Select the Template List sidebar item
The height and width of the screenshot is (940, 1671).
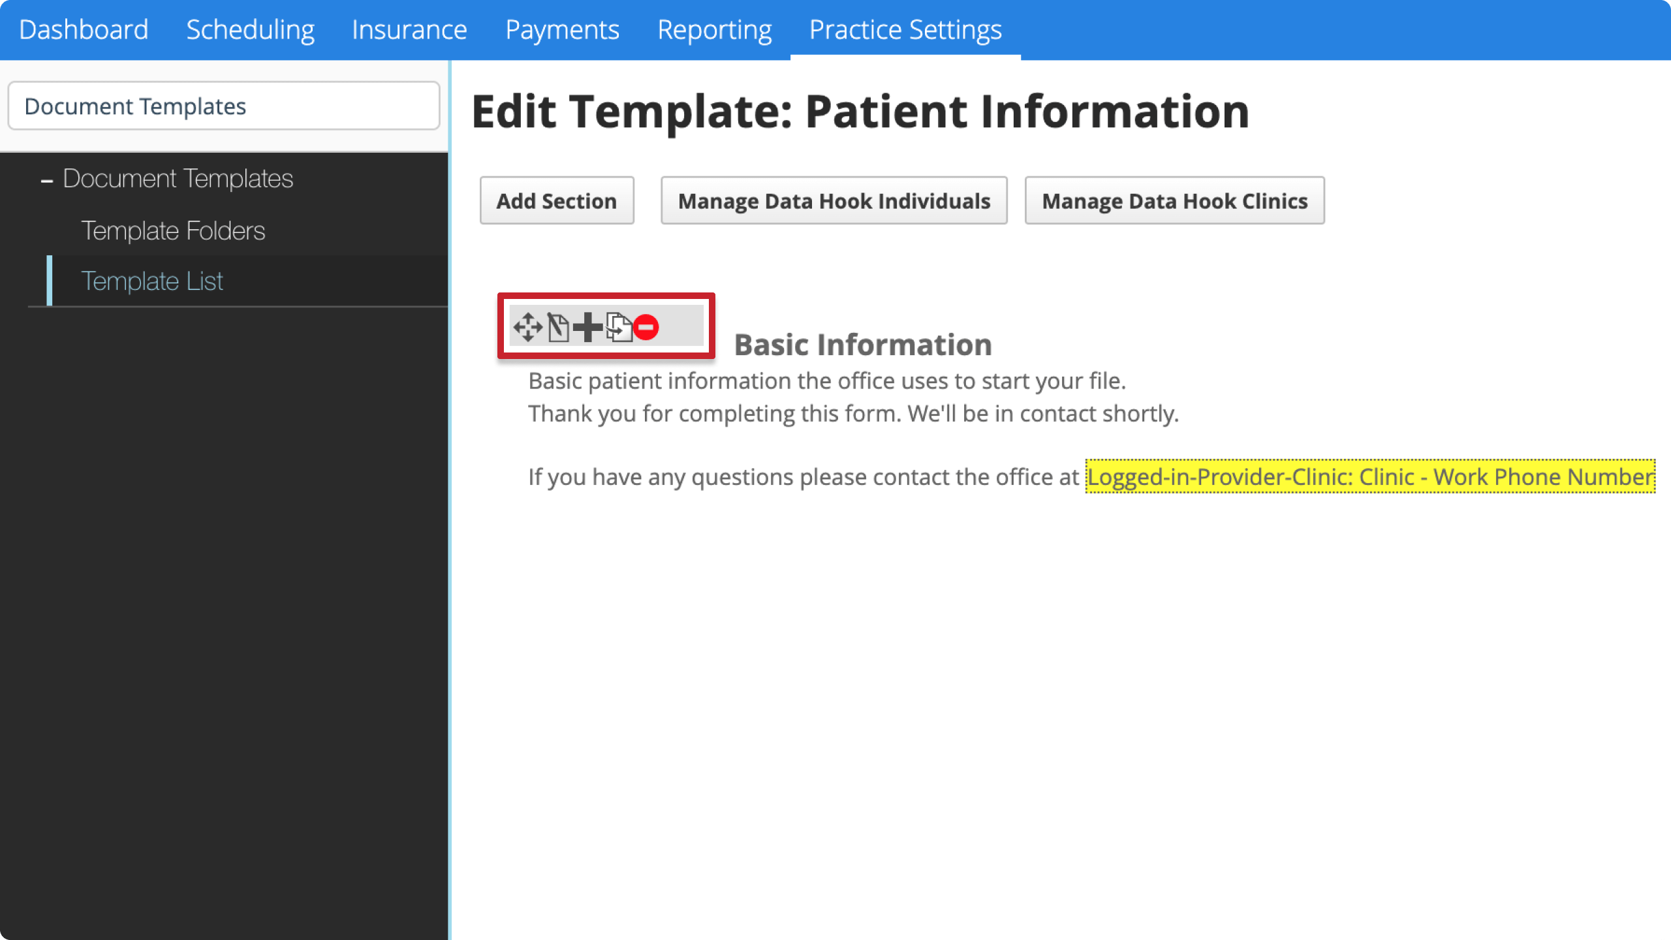pos(153,280)
